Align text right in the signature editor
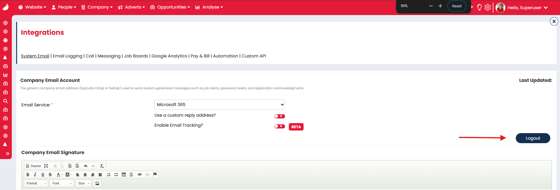 click(x=93, y=175)
